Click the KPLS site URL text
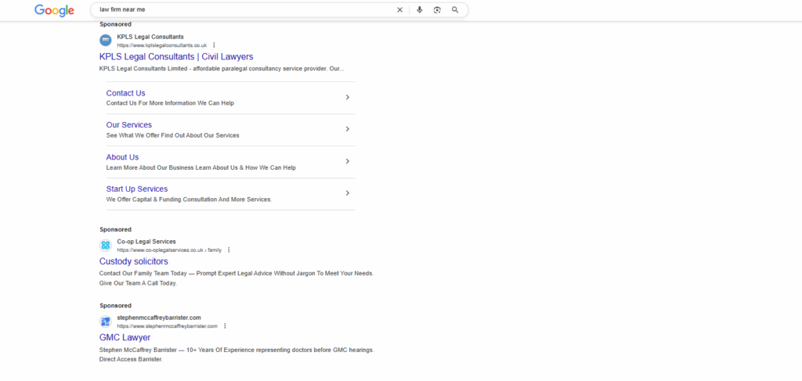Screen dimensions: 802x381 pyautogui.click(x=161, y=45)
